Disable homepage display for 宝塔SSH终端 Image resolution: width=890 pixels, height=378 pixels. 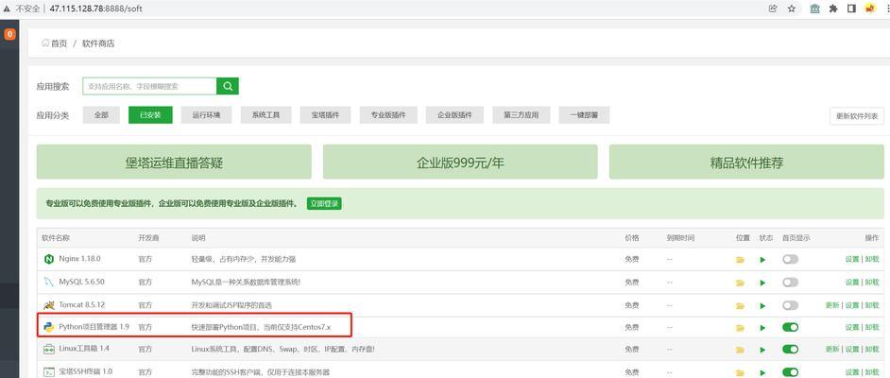(790, 371)
